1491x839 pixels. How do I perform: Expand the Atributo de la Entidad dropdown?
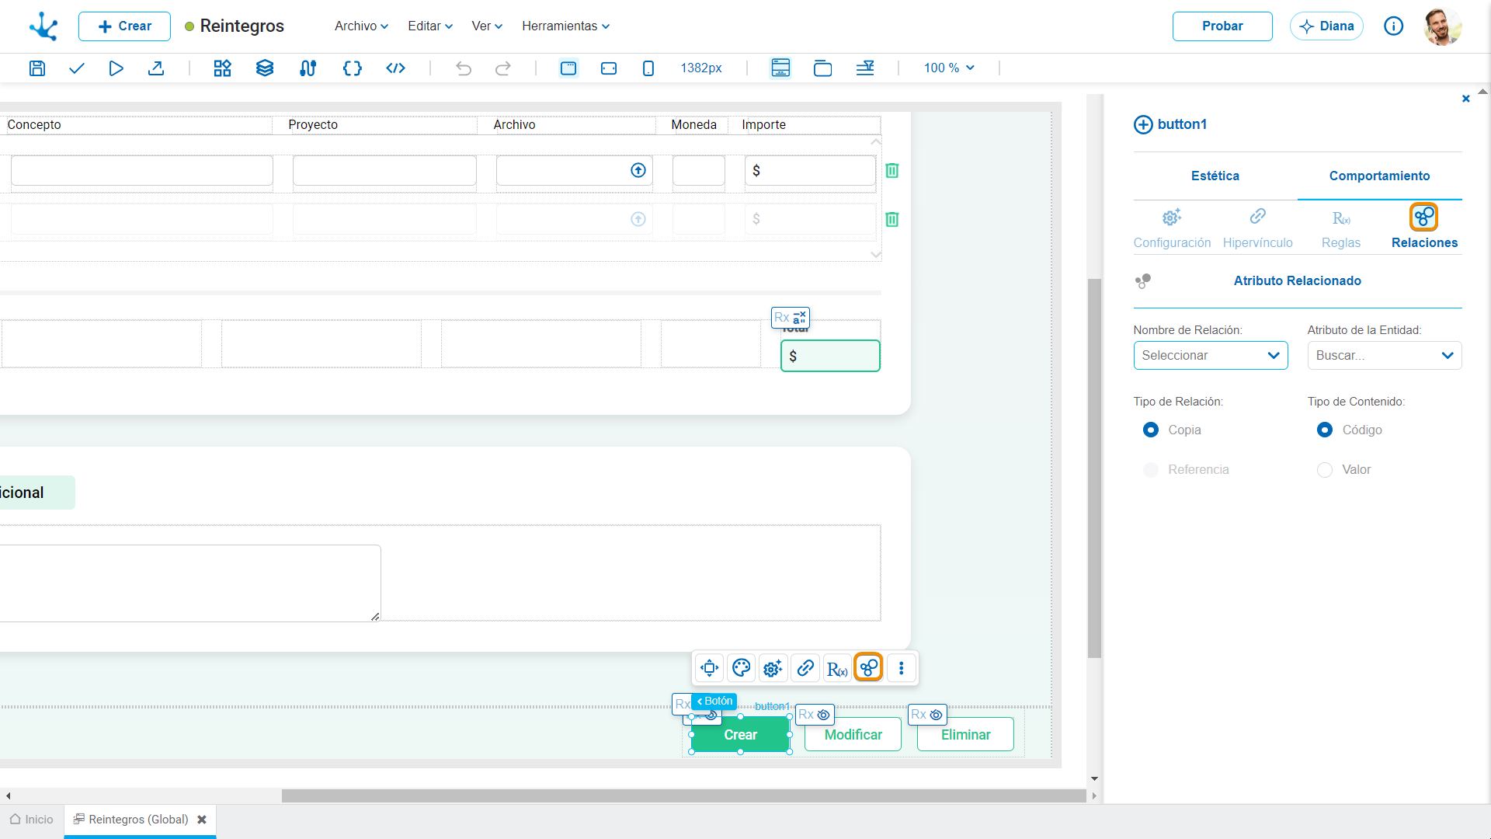[1385, 356]
